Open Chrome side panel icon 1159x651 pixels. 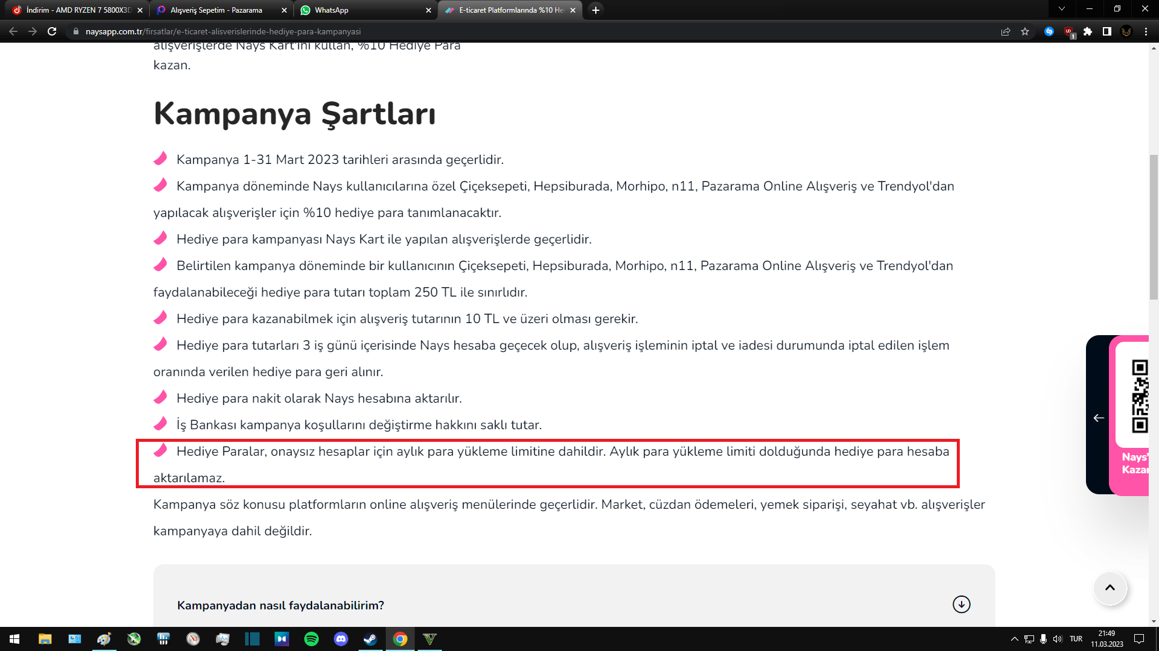point(1107,31)
